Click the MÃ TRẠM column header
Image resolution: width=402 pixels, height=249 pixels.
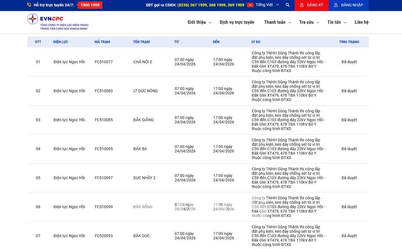tap(102, 42)
